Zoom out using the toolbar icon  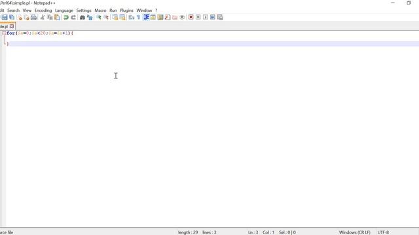click(x=106, y=18)
